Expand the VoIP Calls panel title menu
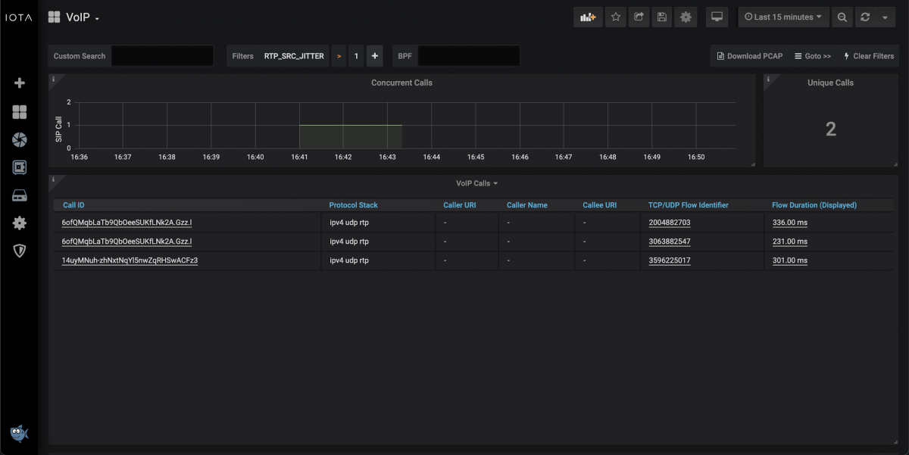Viewport: 909px width, 455px height. [477, 183]
